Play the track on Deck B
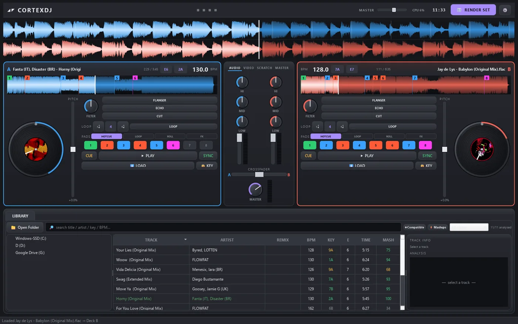This screenshot has height=324, width=518. click(367, 156)
